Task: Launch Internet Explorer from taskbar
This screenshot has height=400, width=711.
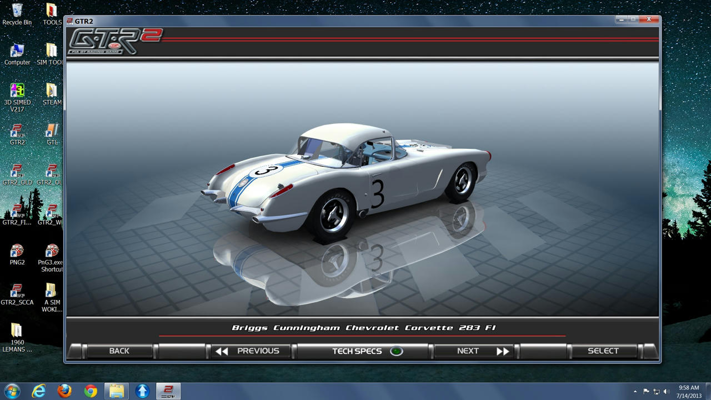Action: (x=38, y=391)
